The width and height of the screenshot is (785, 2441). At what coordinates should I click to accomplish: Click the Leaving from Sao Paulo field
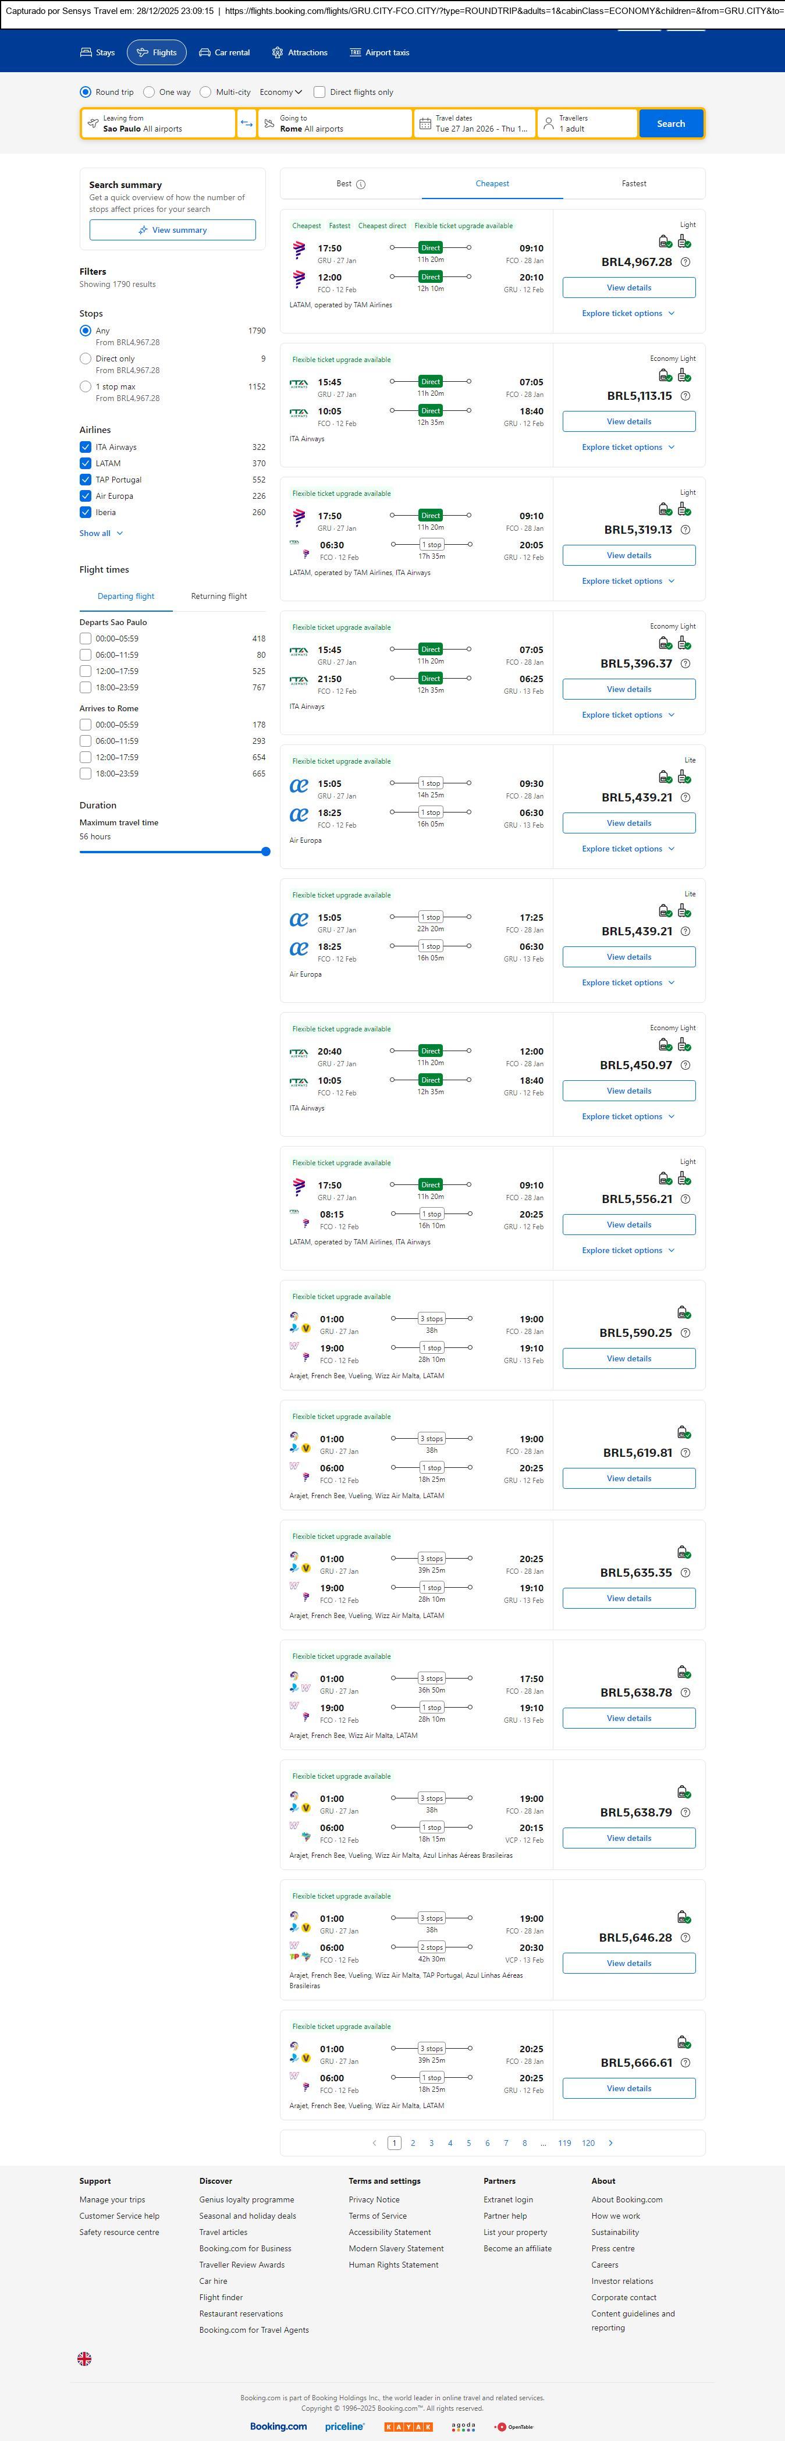click(158, 124)
